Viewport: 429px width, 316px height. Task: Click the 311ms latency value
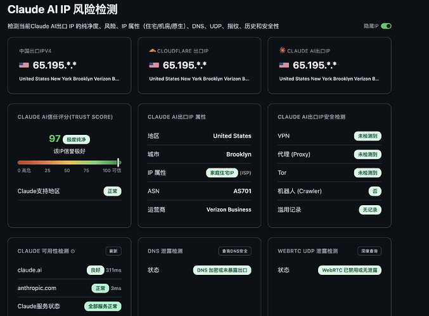coord(113,270)
